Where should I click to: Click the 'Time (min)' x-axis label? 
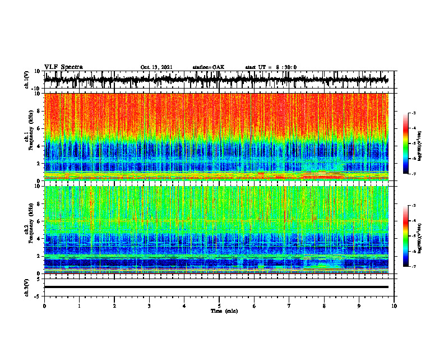[224, 311]
